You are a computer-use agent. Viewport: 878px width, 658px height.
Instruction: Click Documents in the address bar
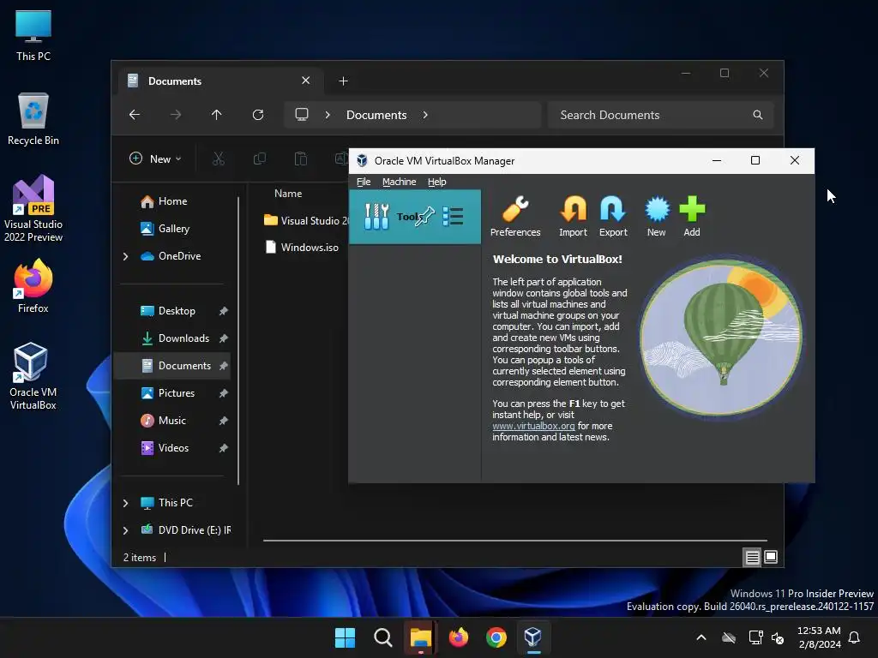376,115
